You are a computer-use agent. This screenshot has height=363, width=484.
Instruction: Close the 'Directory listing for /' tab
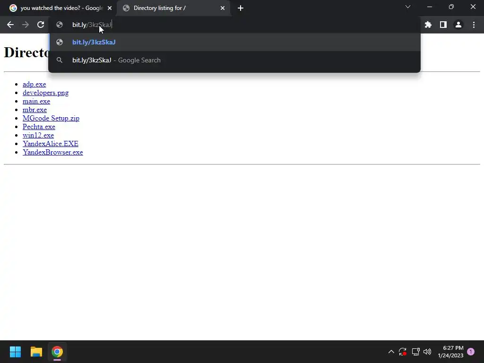click(223, 8)
